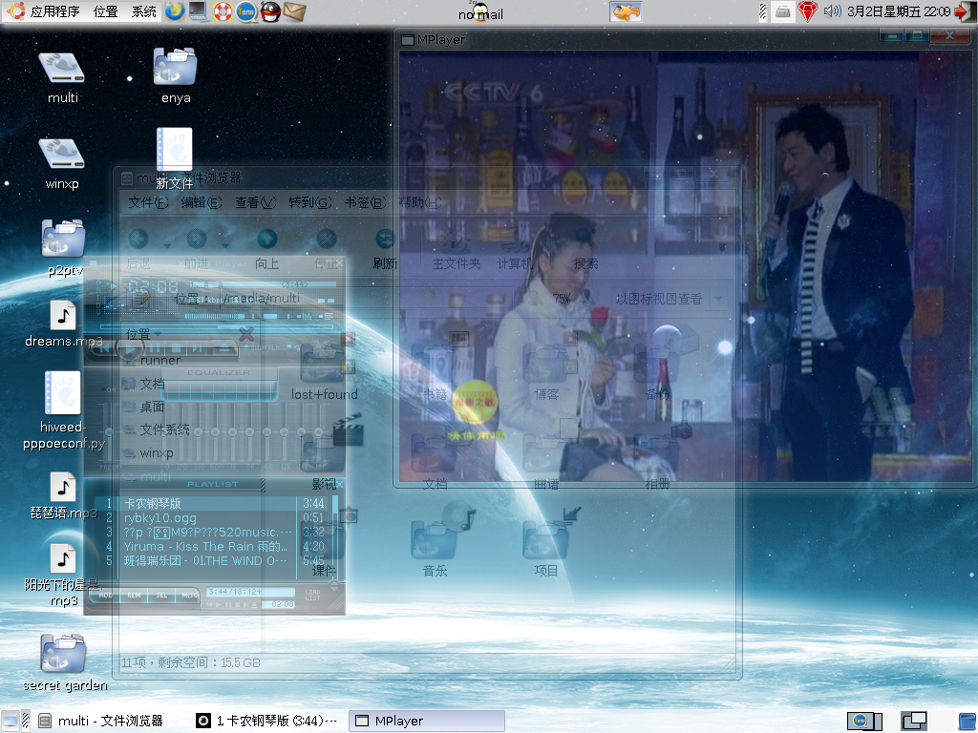This screenshot has width=978, height=733.
Task: Click the audio player song seek bar
Action: 216,327
